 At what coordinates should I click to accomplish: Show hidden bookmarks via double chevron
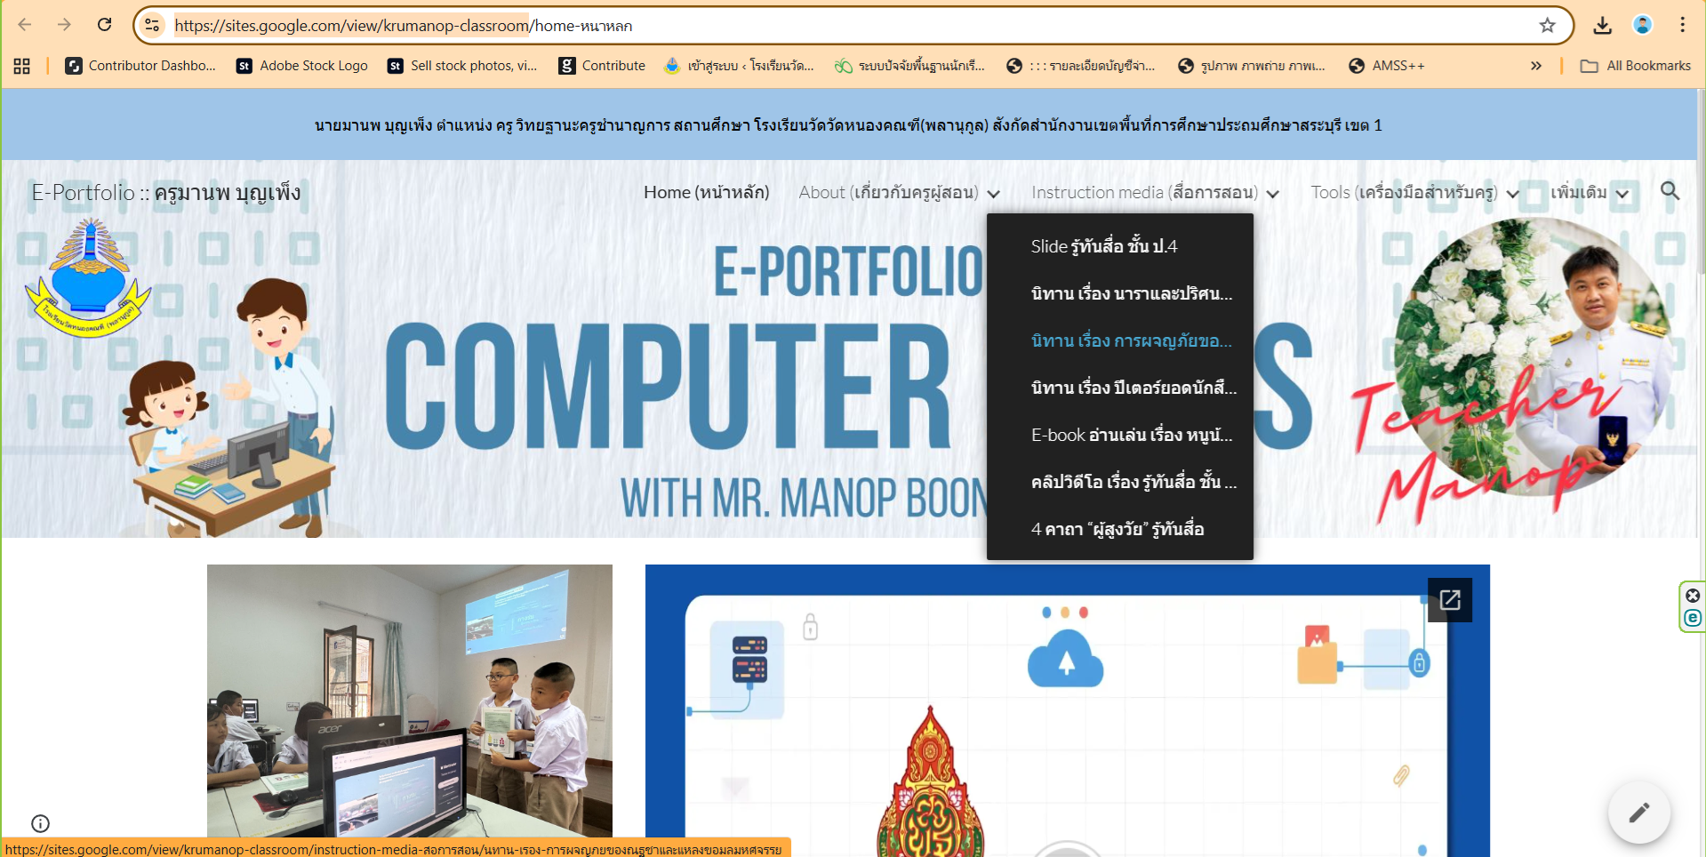pos(1535,66)
